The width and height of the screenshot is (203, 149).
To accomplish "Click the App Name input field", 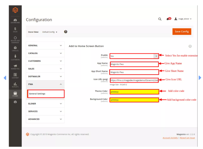I will point(134,64).
